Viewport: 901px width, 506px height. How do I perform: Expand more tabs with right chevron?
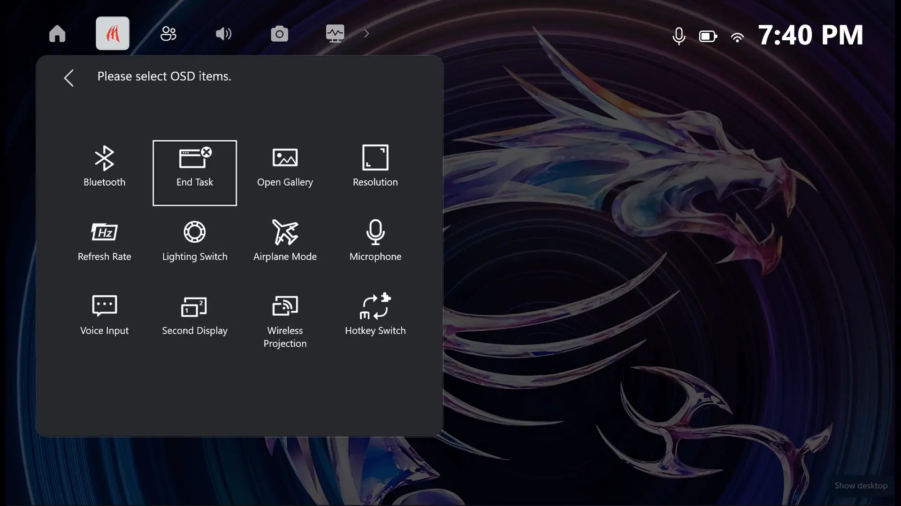tap(367, 33)
